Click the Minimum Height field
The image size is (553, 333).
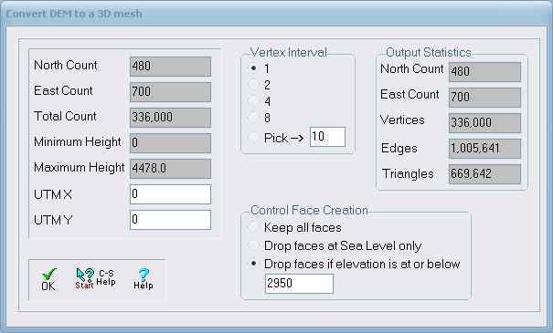coord(170,143)
